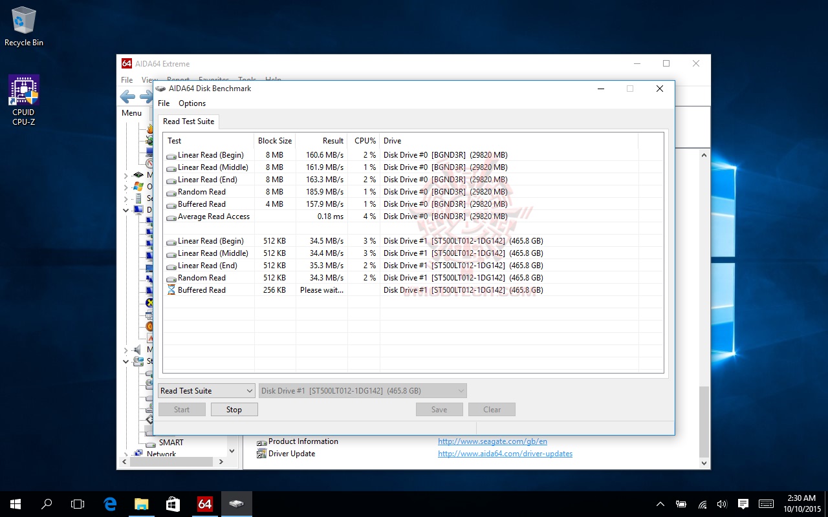Click the touch keyboard icon in the tray
828x517 pixels.
click(x=766, y=504)
